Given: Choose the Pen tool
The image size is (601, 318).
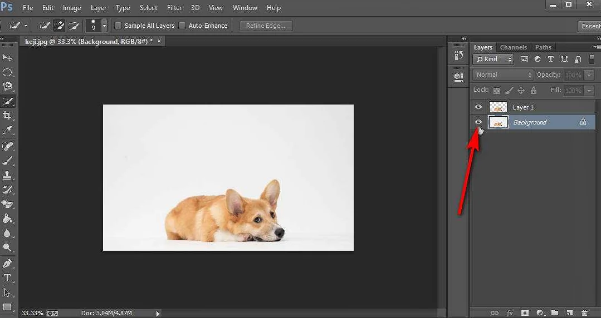Looking at the screenshot, I should point(8,263).
